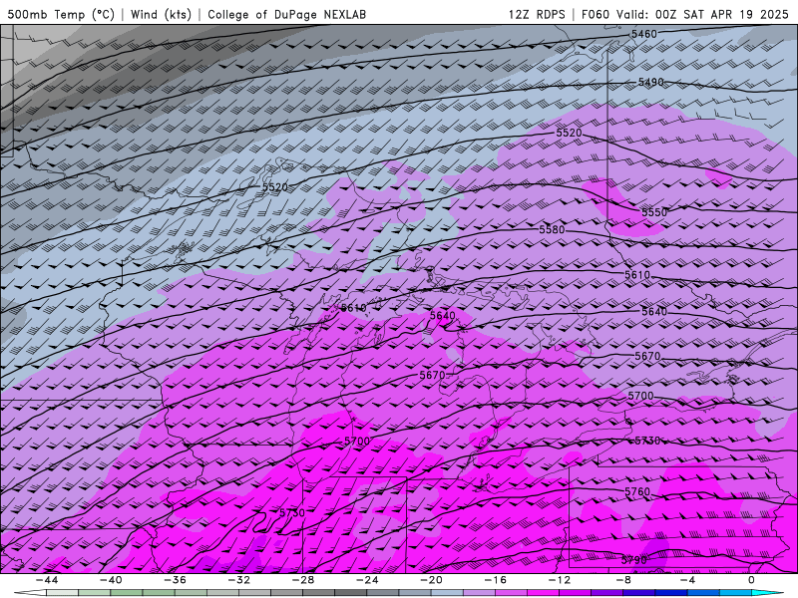Select the 5580 height contour label
798x598 pixels.
(x=552, y=229)
